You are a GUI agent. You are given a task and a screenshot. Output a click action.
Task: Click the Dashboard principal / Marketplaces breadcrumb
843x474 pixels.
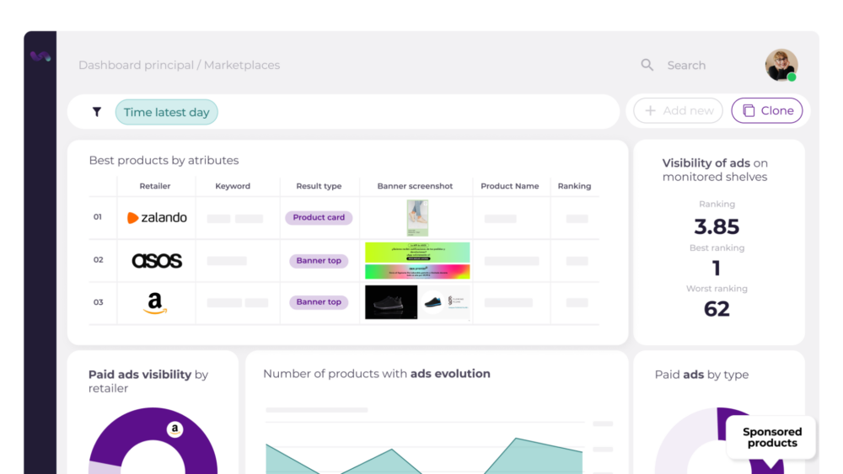(x=179, y=65)
